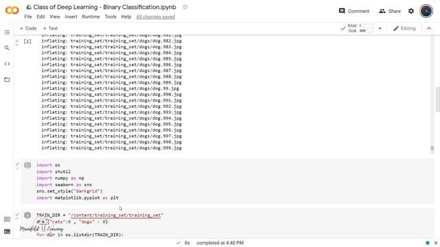Viewport: 440px width, 247px height.
Task: Open the Edit menu
Action: pos(41,16)
